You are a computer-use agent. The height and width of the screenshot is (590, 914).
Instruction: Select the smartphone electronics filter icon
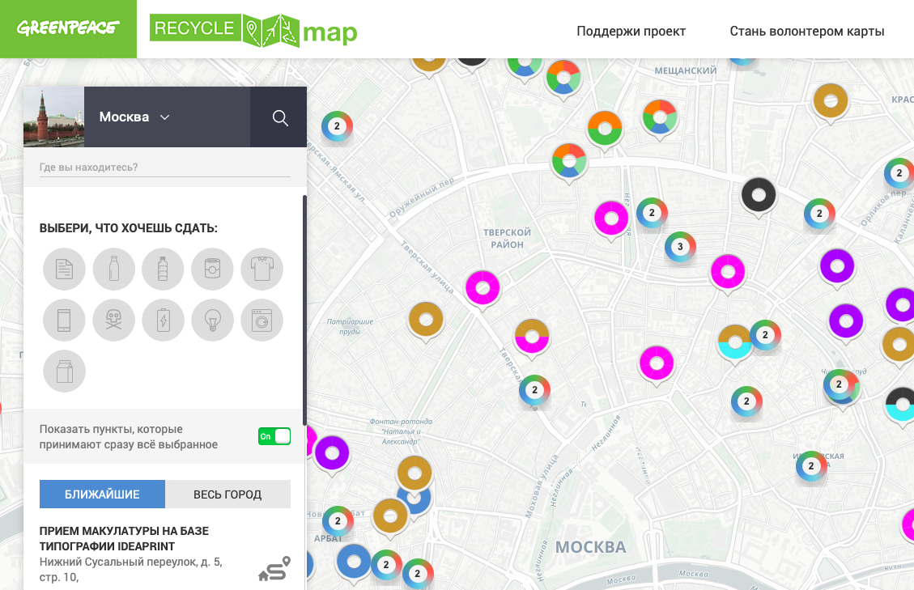[64, 320]
